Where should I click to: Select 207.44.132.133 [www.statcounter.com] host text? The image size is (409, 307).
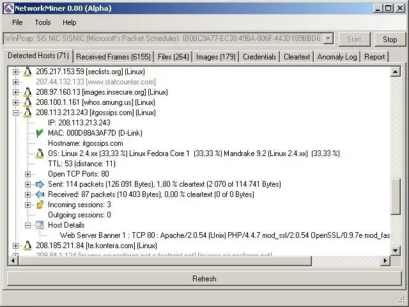(x=96, y=82)
